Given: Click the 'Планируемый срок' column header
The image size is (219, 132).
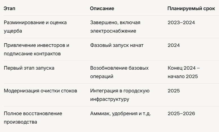Looking at the screenshot, I should (x=191, y=8).
